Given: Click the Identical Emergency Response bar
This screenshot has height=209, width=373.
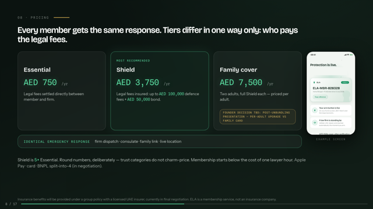Looking at the screenshot, I should pos(160,142).
